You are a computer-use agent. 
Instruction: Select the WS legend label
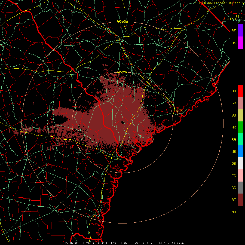pos(234,152)
